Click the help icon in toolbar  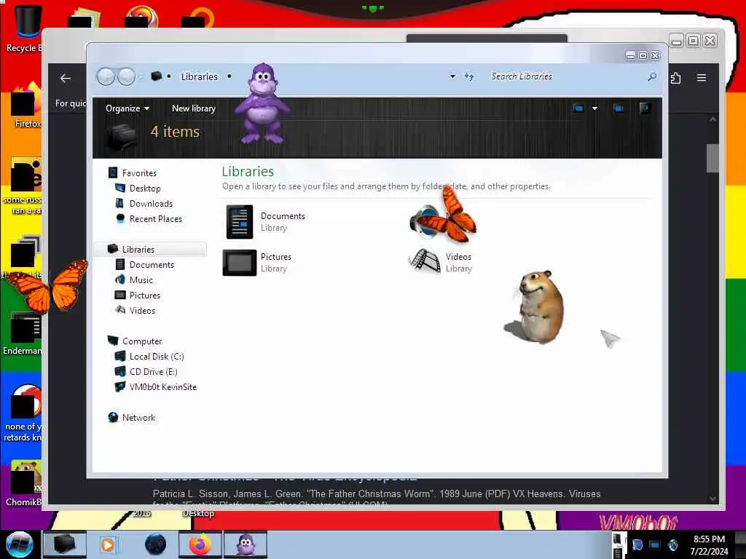tap(645, 108)
